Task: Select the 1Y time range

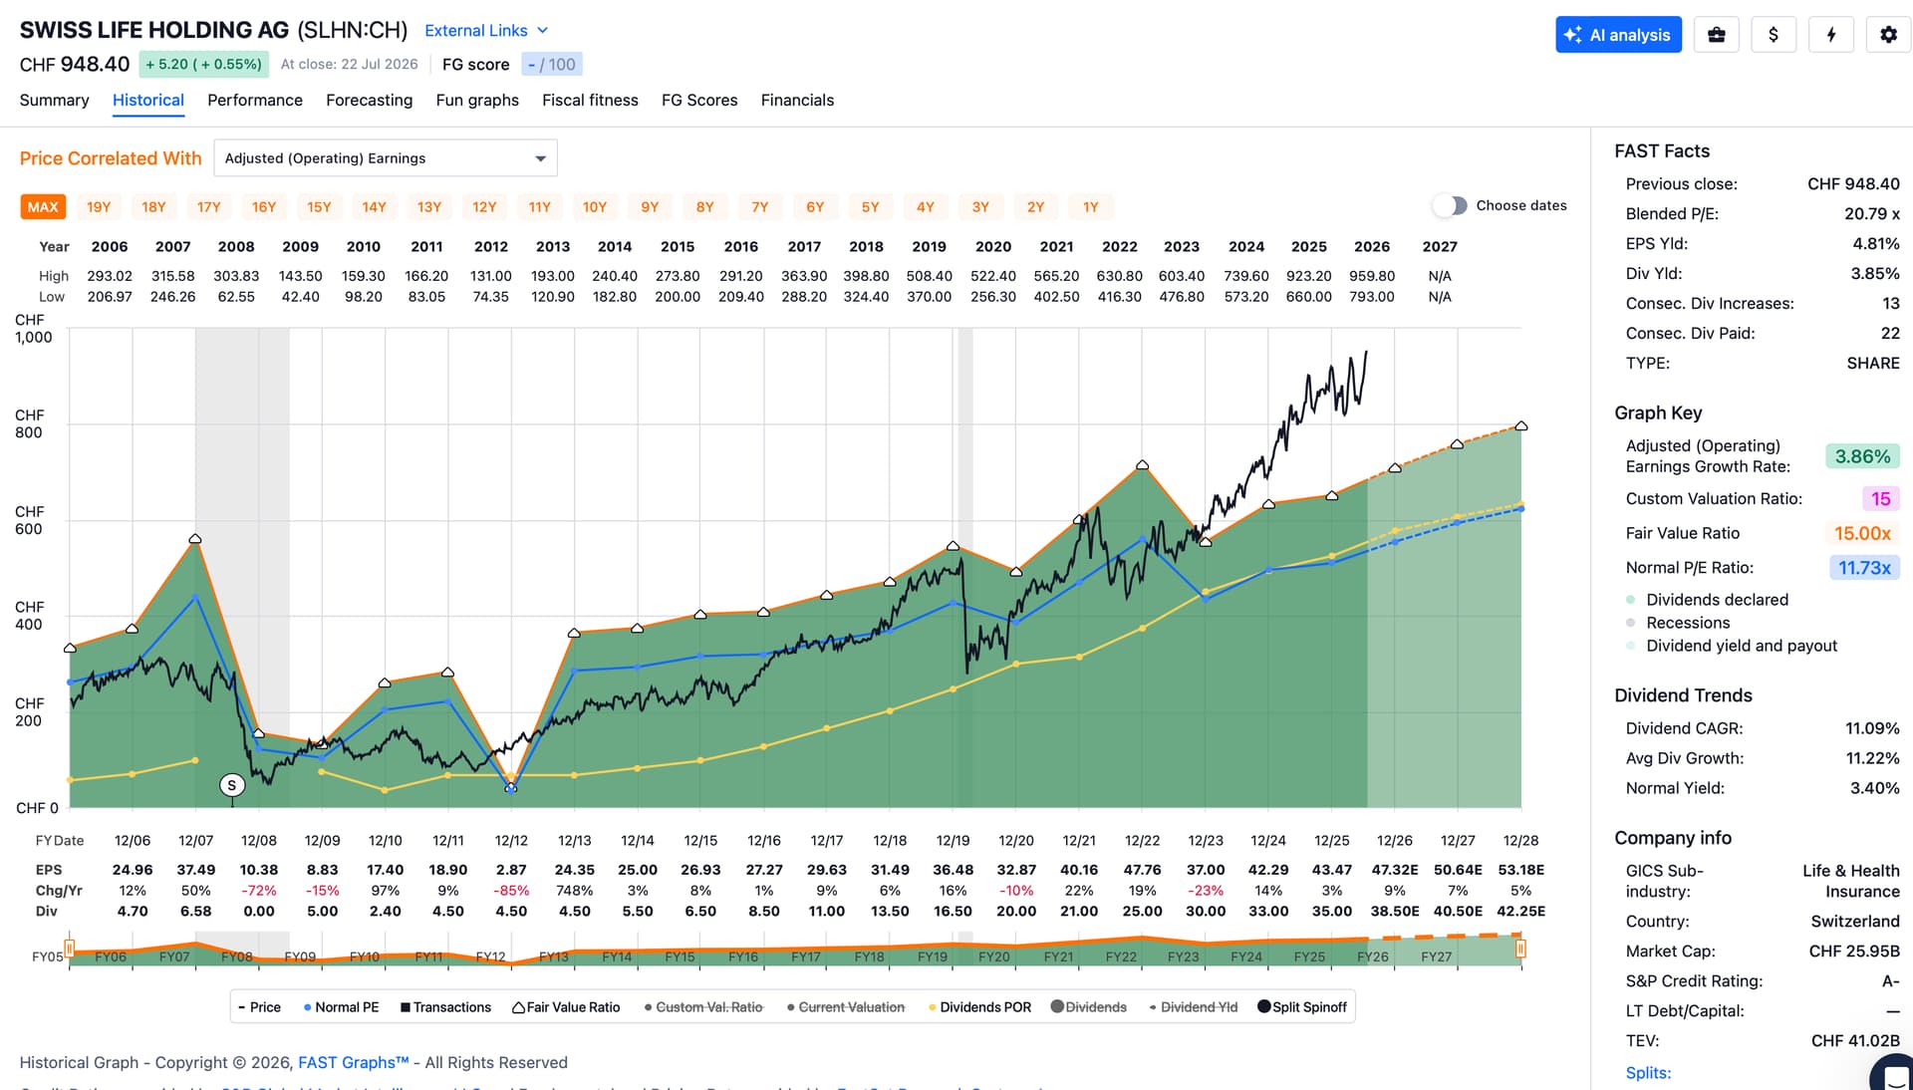Action: tap(1091, 207)
